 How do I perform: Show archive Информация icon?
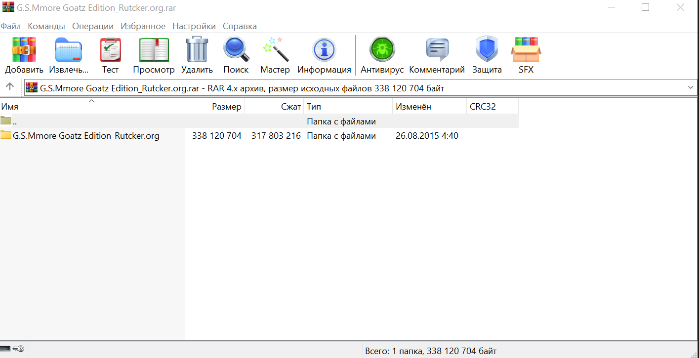tap(324, 50)
